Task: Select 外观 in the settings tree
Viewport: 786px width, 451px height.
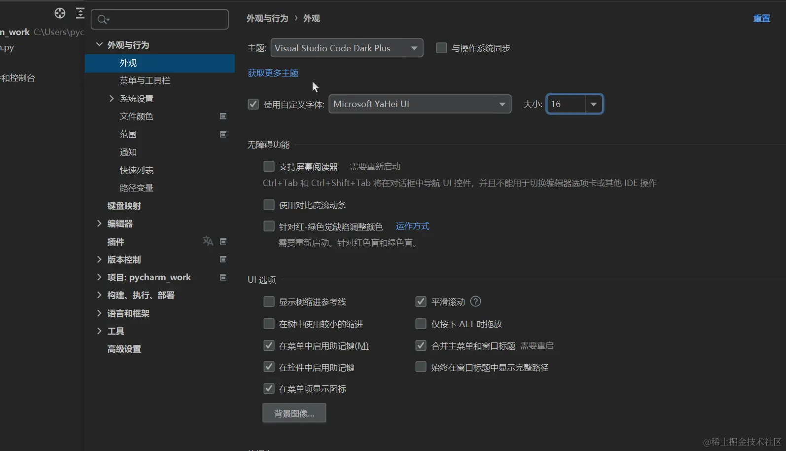Action: tap(160, 63)
